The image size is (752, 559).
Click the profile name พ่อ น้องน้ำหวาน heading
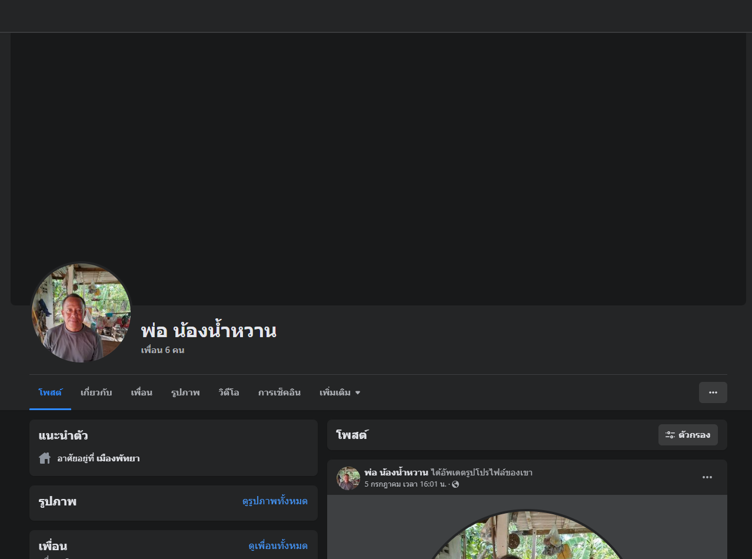coord(208,331)
